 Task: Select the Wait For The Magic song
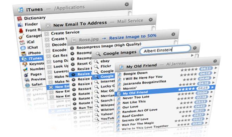click(138, 124)
